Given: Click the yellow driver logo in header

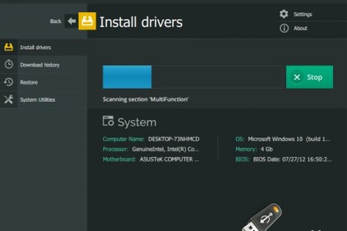Looking at the screenshot, I should click(x=87, y=21).
